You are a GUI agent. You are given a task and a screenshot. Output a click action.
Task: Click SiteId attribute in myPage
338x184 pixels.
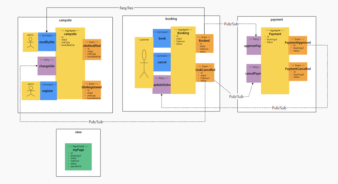click(73, 158)
